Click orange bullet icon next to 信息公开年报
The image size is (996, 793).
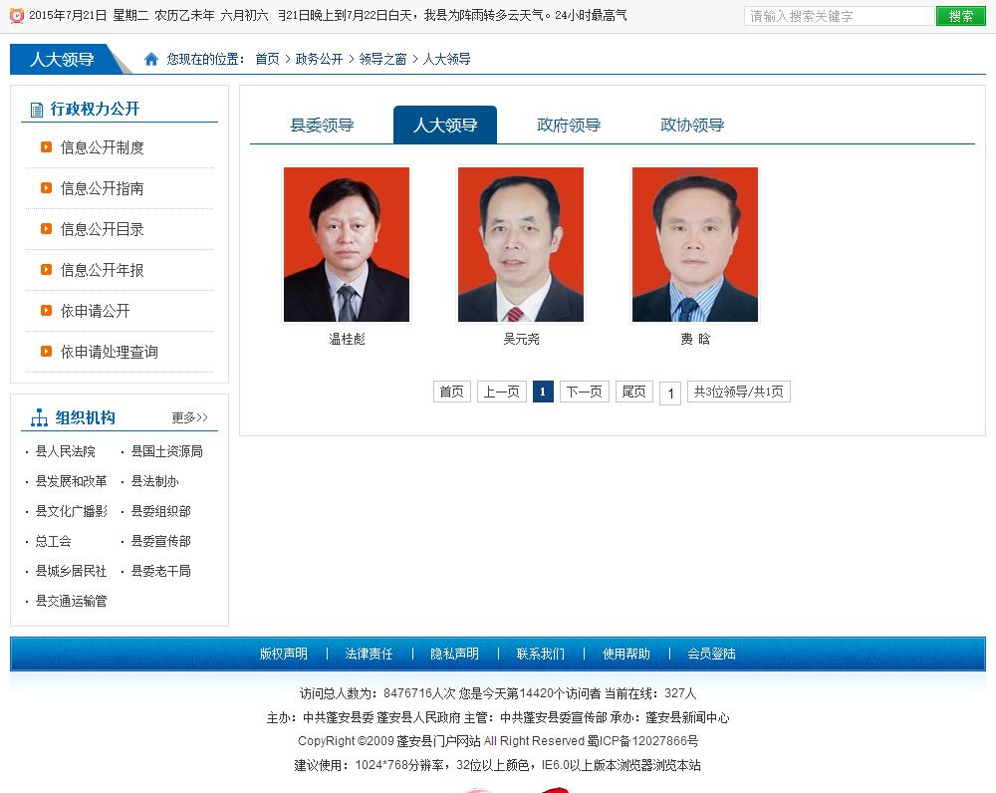click(46, 270)
